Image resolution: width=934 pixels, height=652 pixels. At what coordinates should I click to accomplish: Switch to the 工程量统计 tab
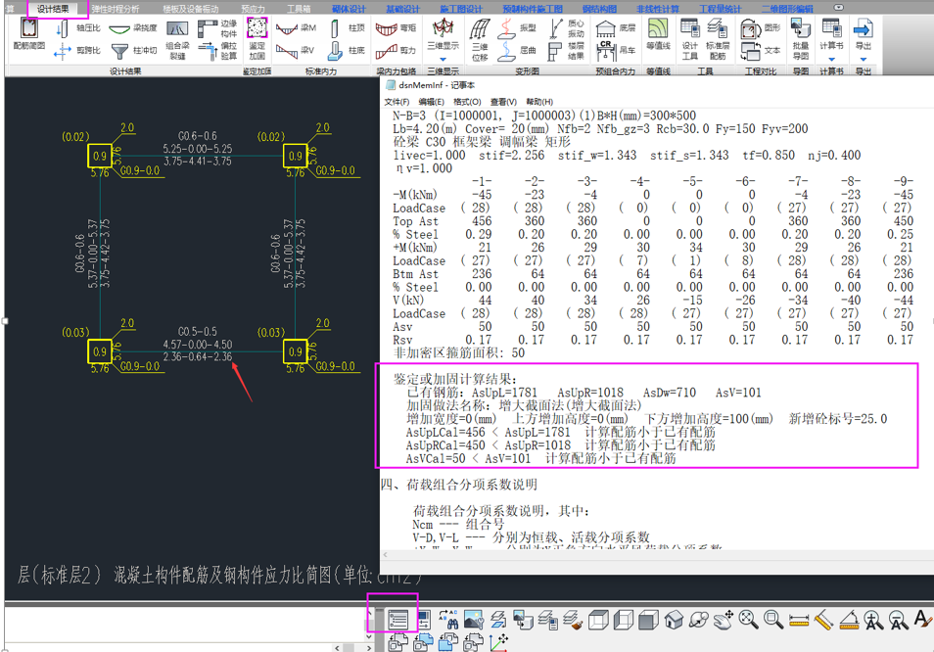point(721,9)
